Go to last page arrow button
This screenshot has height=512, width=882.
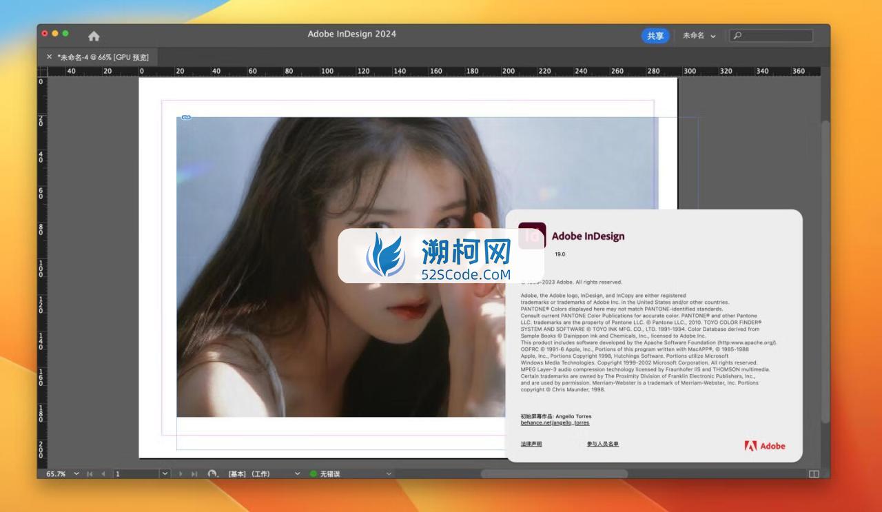(194, 474)
